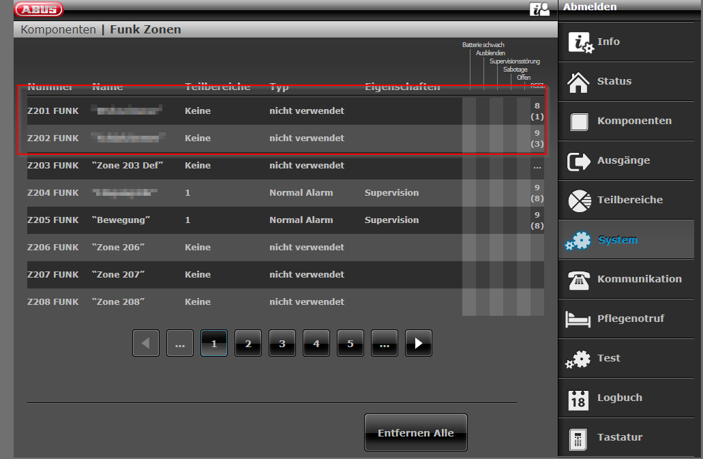This screenshot has width=703, height=459.
Task: Open the Teilbereiche pie icon
Action: tap(579, 201)
